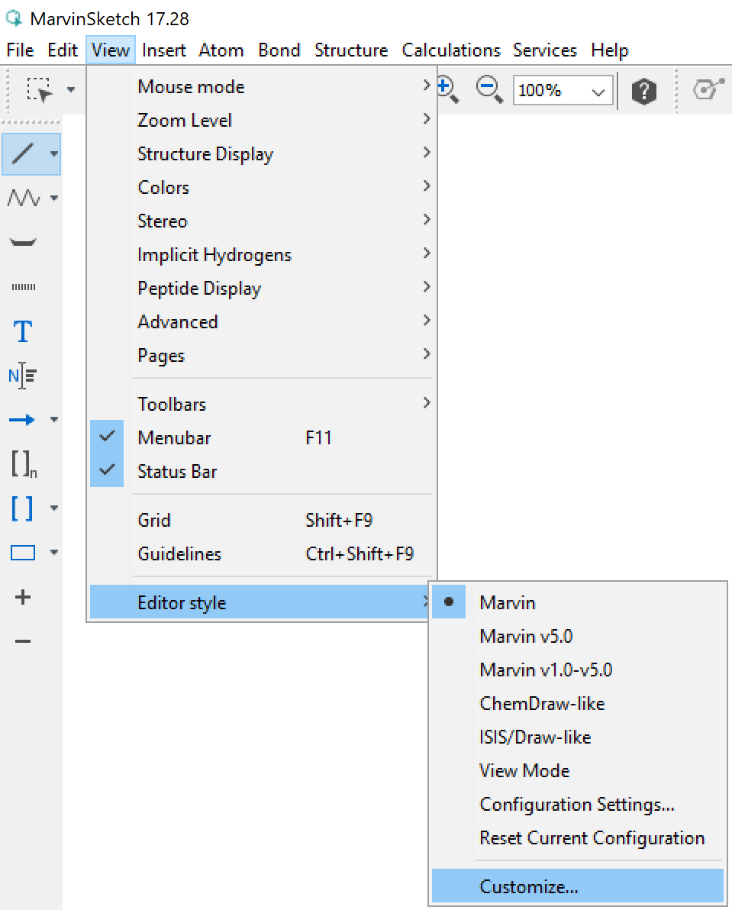Image resolution: width=732 pixels, height=910 pixels.
Task: Select the chain drawing tool
Action: coord(23,198)
